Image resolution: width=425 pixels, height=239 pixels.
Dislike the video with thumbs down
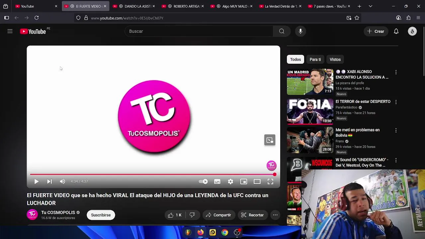(192, 215)
